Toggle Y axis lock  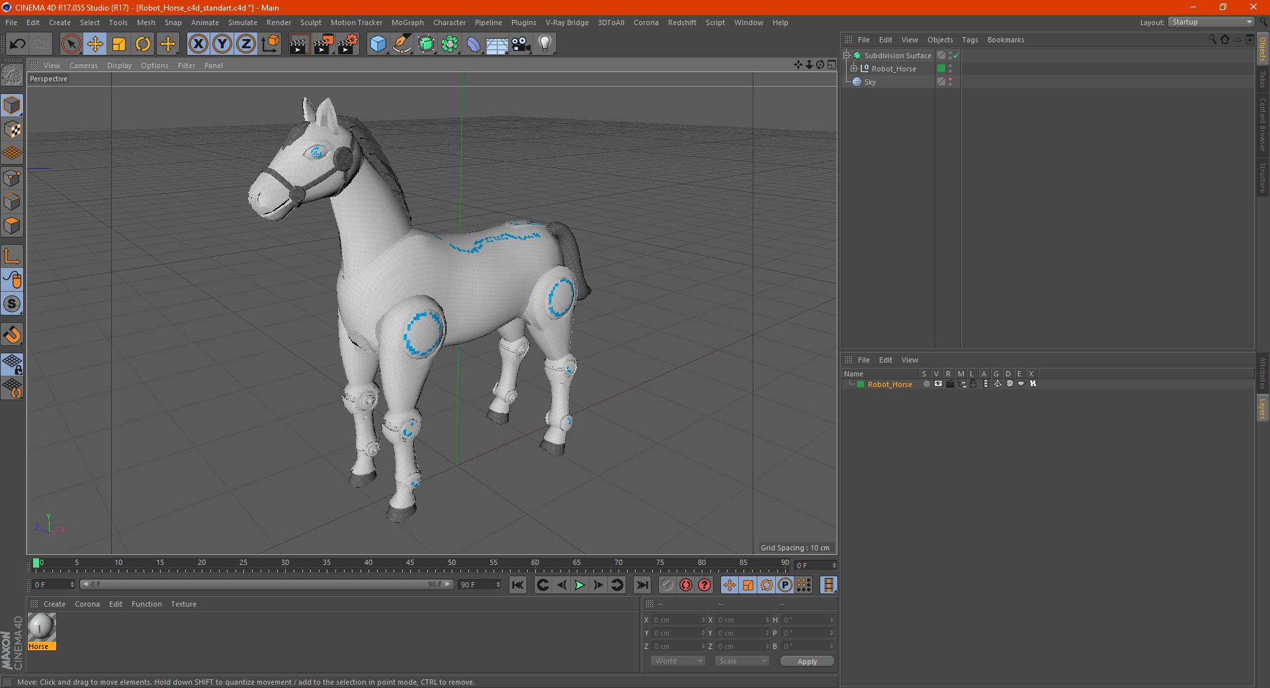pos(222,44)
